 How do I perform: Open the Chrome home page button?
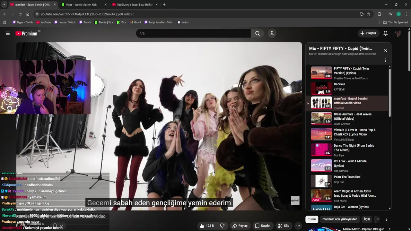click(28, 14)
